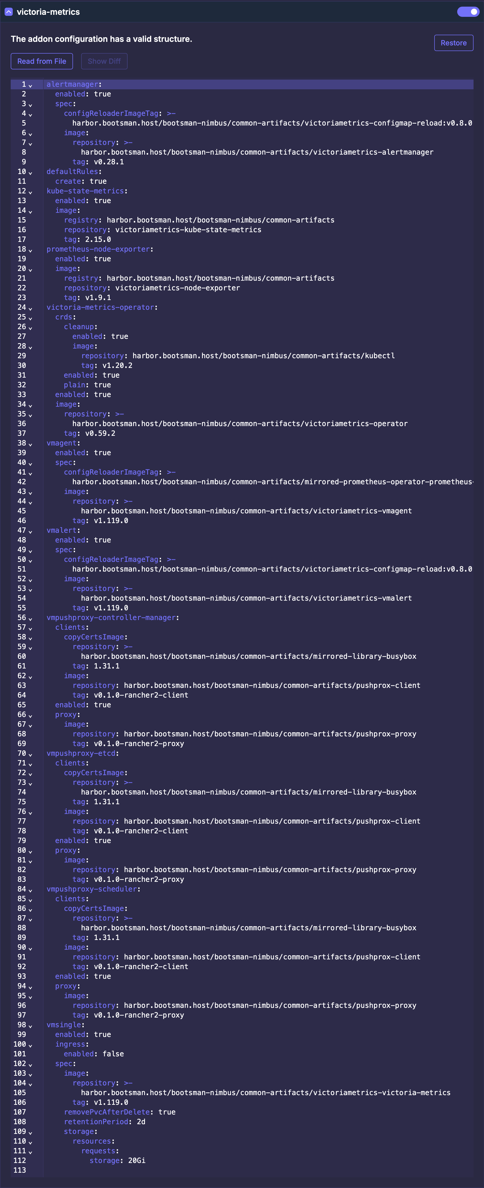
Task: Collapse the vmagent block at line 38
Action: coord(30,444)
